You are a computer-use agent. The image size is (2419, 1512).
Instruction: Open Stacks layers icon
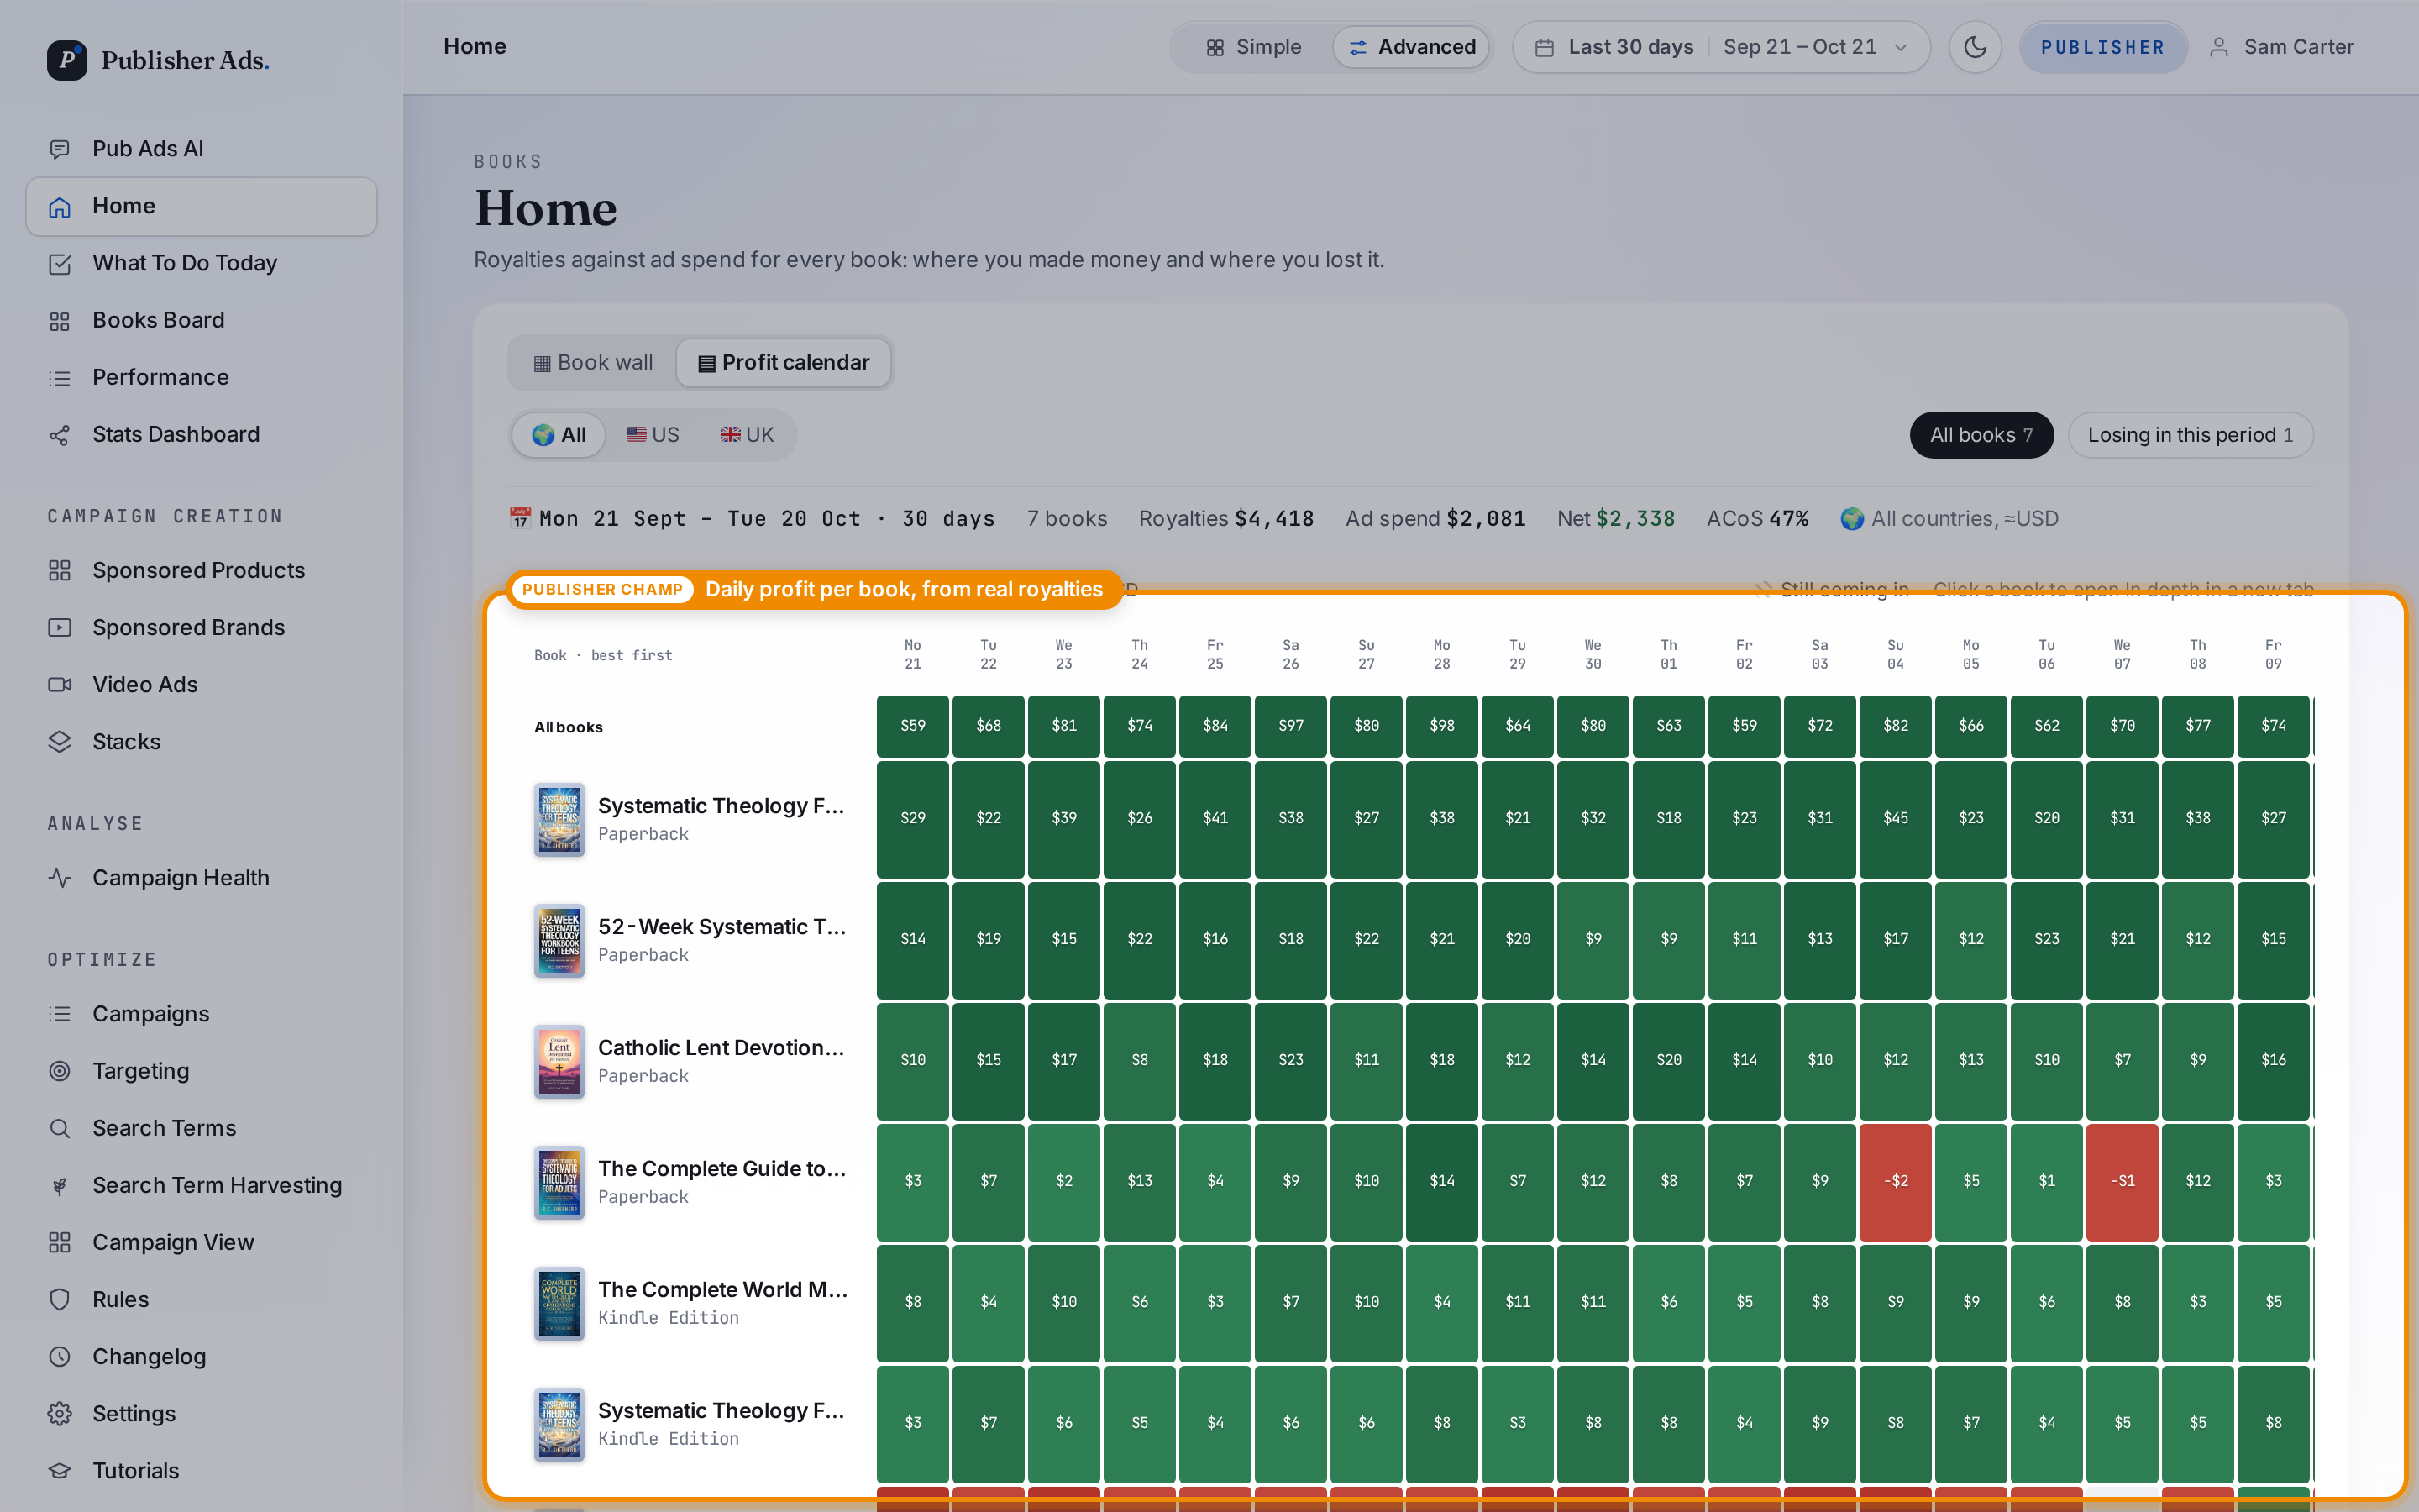pyautogui.click(x=60, y=741)
